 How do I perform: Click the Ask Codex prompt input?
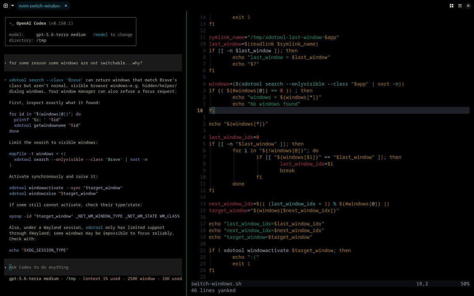tap(93, 267)
